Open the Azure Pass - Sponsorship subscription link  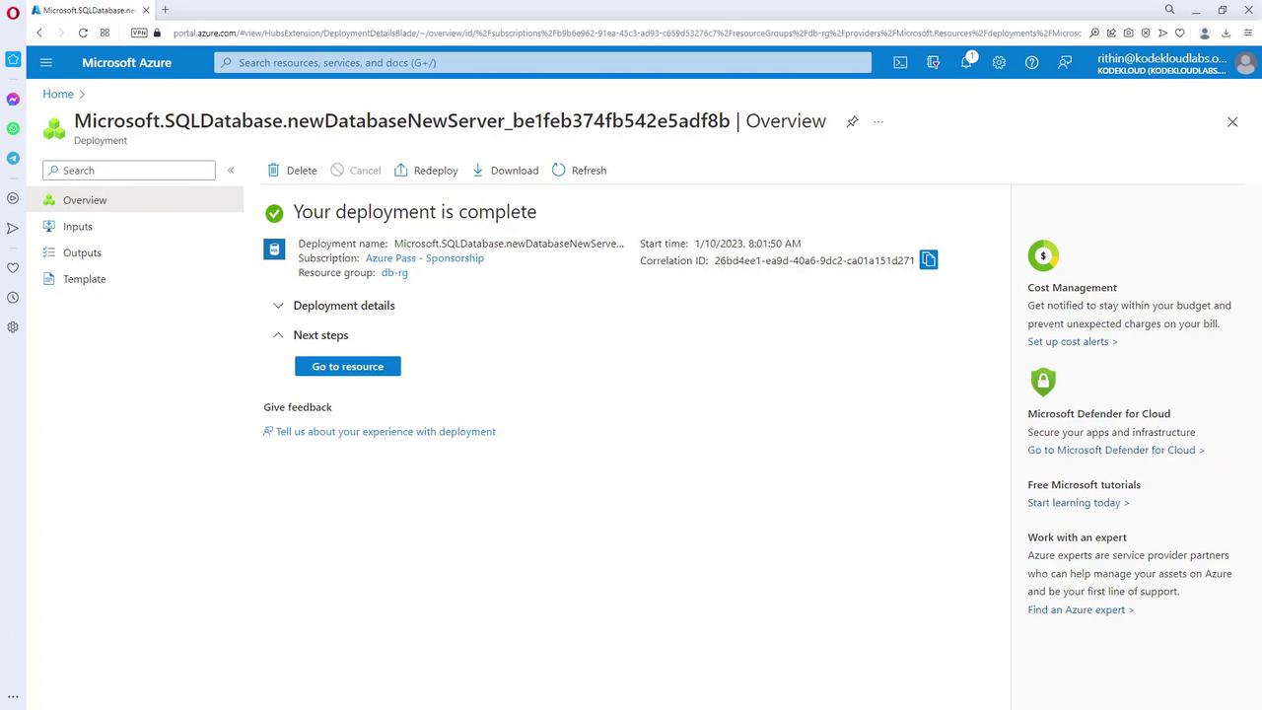coord(425,258)
